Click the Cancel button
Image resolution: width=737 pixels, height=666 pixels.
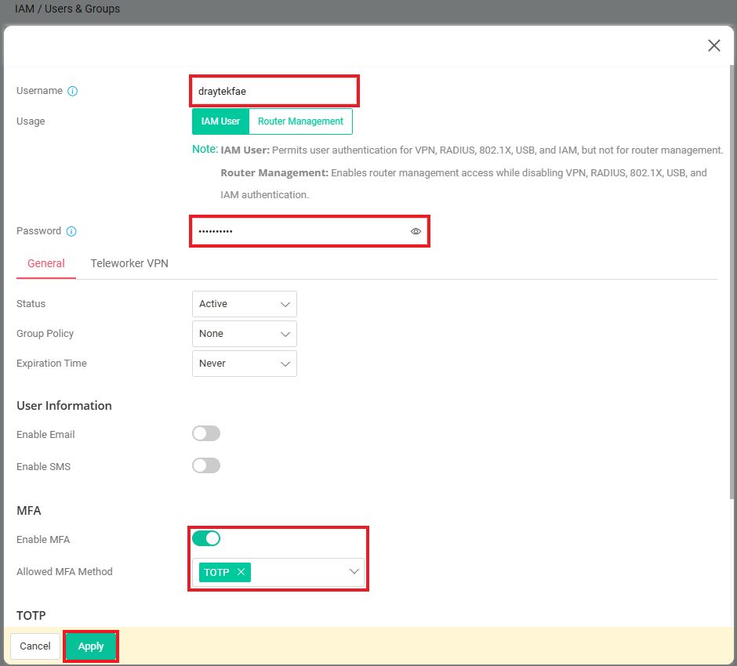point(35,646)
